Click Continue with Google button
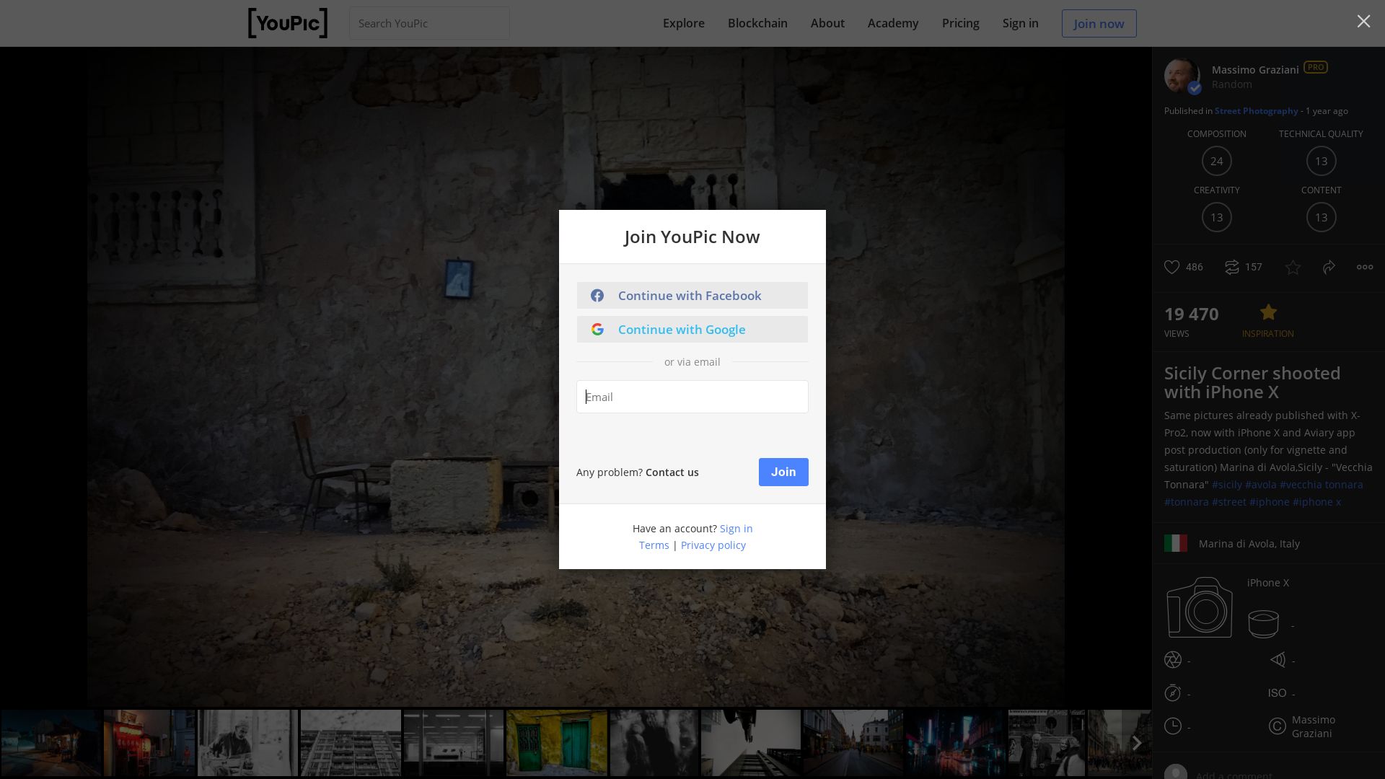Image resolution: width=1385 pixels, height=779 pixels. (692, 330)
